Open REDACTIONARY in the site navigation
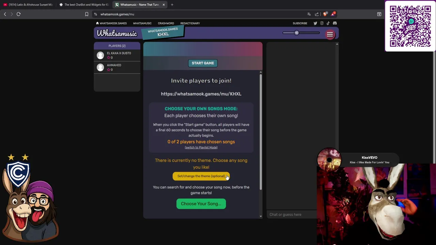 tap(190, 23)
